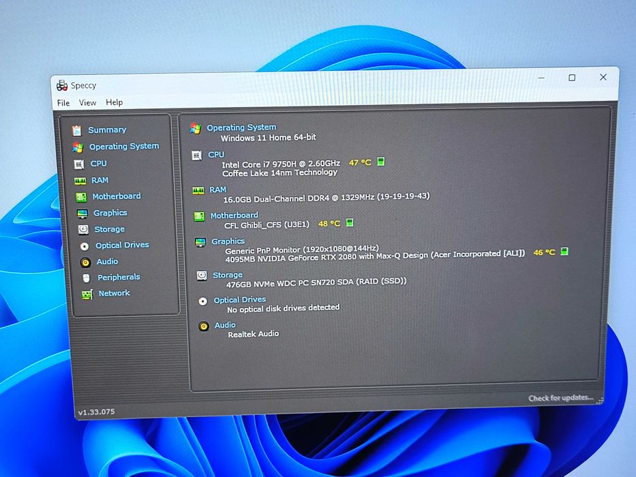This screenshot has width=636, height=477.
Task: Click the Storage drive icon in sidebar
Action: click(x=83, y=230)
